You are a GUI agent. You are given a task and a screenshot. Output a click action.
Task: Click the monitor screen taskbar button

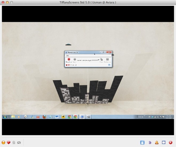(82, 117)
